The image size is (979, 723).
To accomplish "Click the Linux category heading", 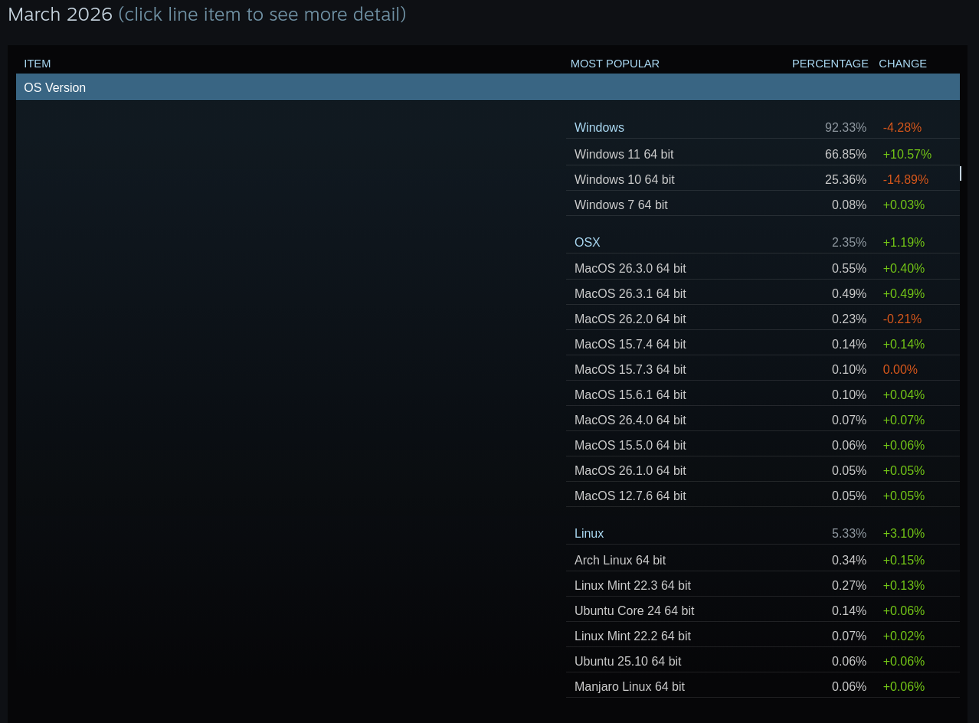I will pos(589,534).
